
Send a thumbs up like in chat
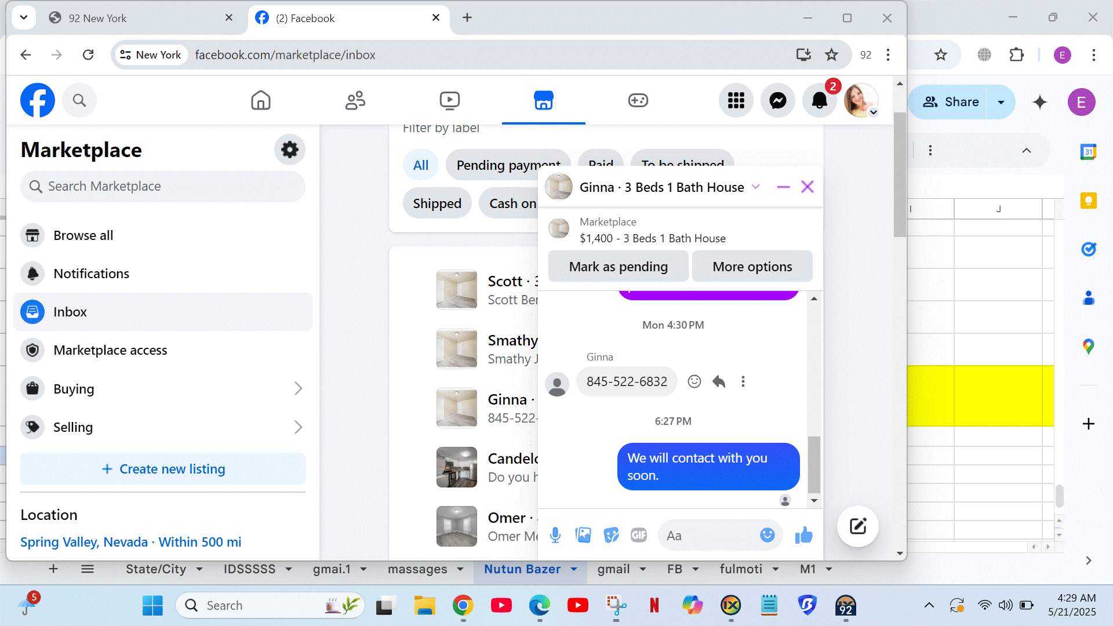803,535
